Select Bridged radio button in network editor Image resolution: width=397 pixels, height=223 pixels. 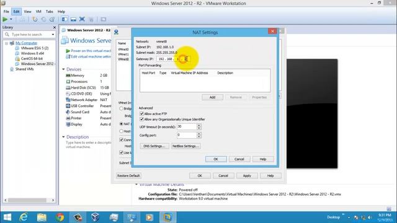[122, 108]
